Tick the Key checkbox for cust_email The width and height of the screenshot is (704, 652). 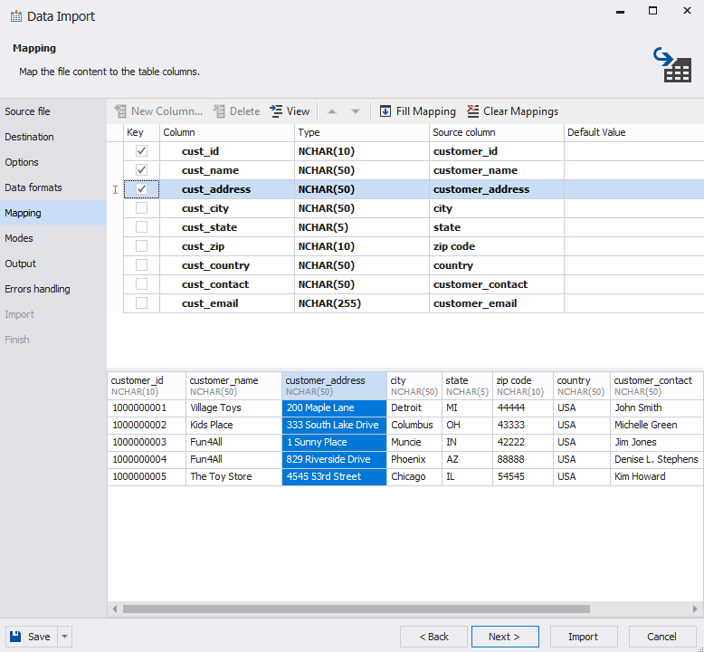coord(141,303)
